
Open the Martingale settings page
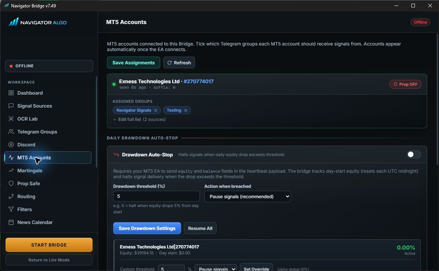pyautogui.click(x=30, y=170)
